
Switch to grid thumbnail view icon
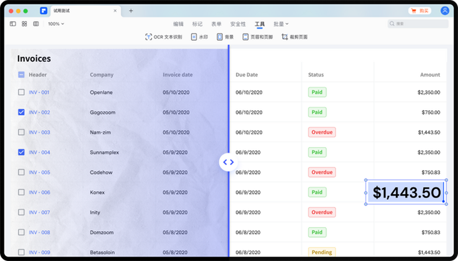24,24
